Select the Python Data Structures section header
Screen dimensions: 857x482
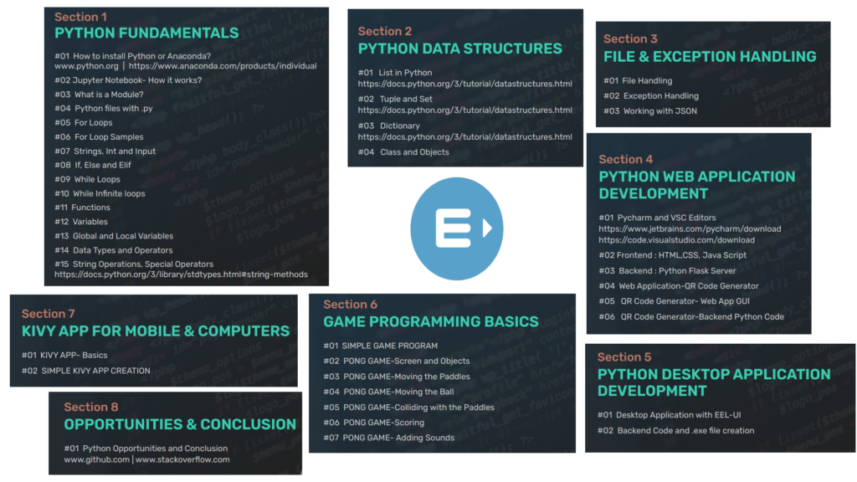click(459, 49)
